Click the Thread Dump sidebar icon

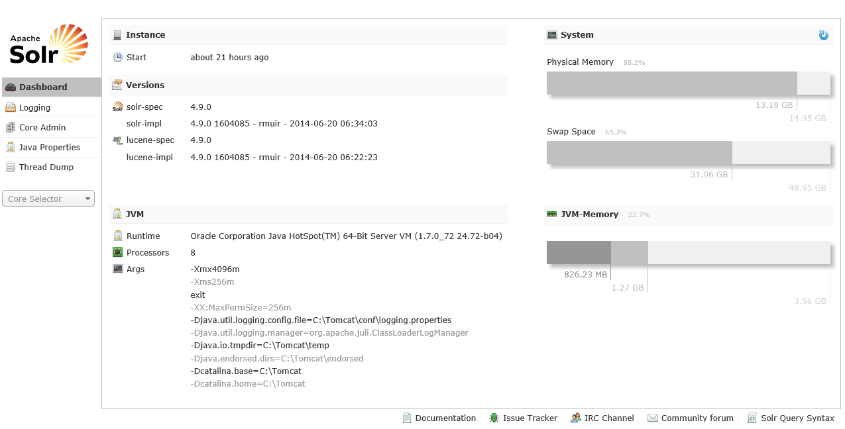pyautogui.click(x=11, y=167)
